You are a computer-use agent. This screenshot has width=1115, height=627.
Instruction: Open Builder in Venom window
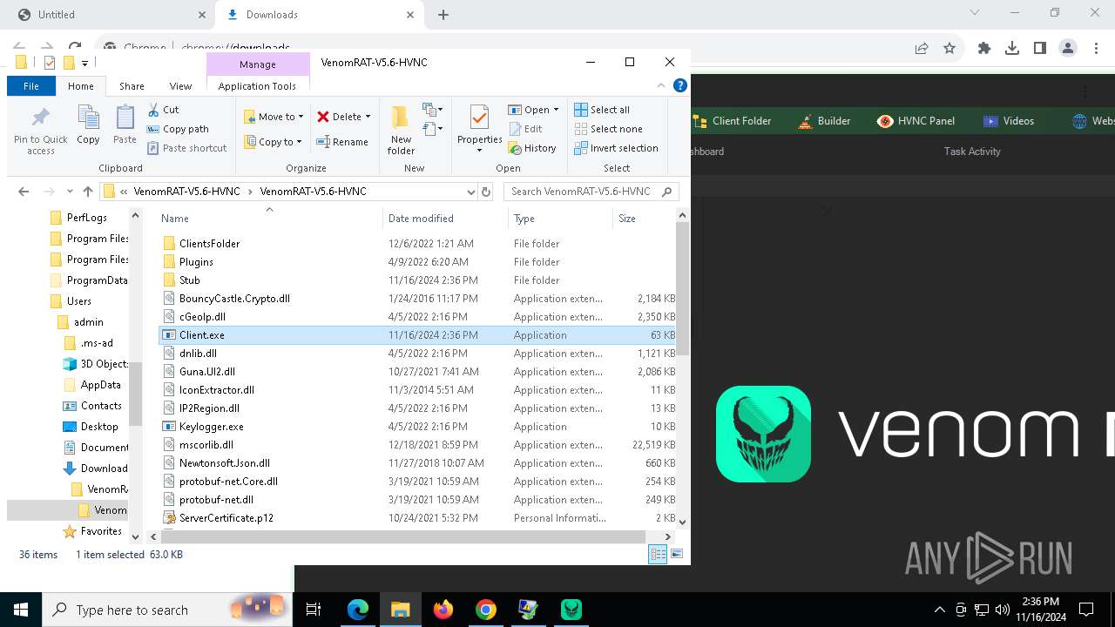824,121
